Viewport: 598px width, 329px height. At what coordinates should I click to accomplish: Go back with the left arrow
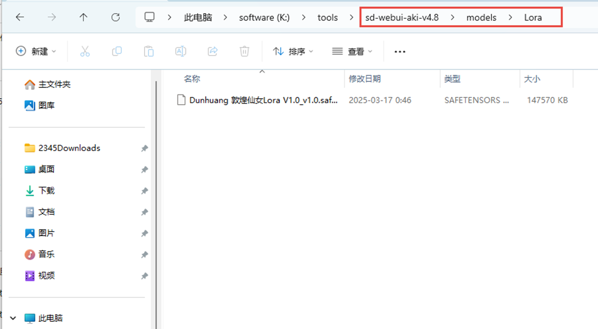[20, 17]
